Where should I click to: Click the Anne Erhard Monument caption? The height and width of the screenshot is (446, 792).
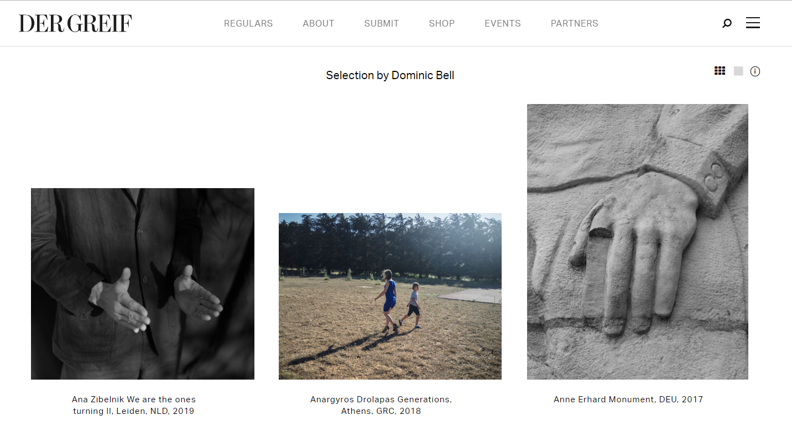(628, 400)
